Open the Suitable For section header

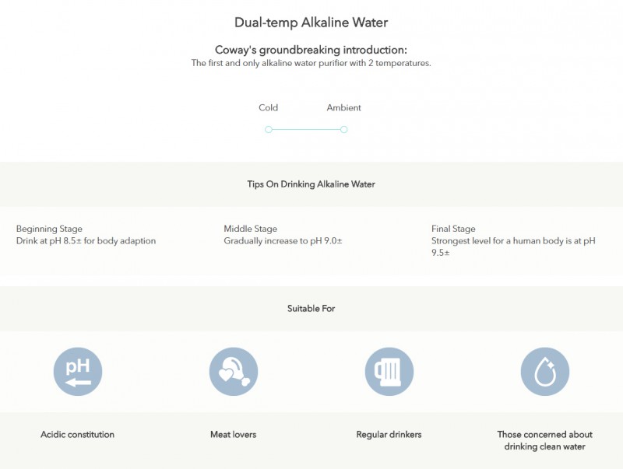pos(311,308)
